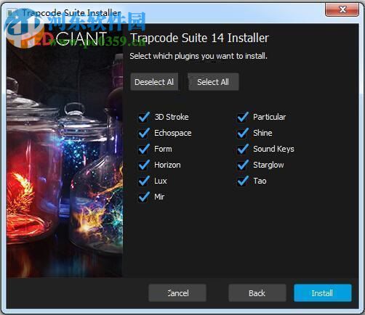The width and height of the screenshot is (365, 315).
Task: Start installation with Install button
Action: (323, 293)
